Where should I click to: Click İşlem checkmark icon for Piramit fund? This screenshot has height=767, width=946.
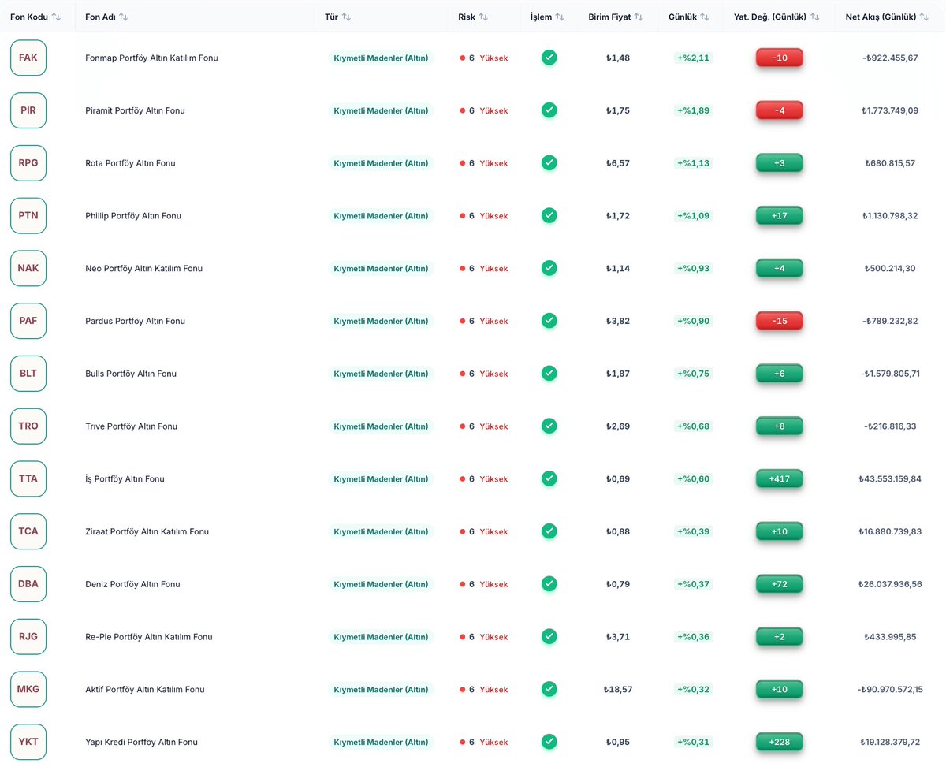pos(549,110)
